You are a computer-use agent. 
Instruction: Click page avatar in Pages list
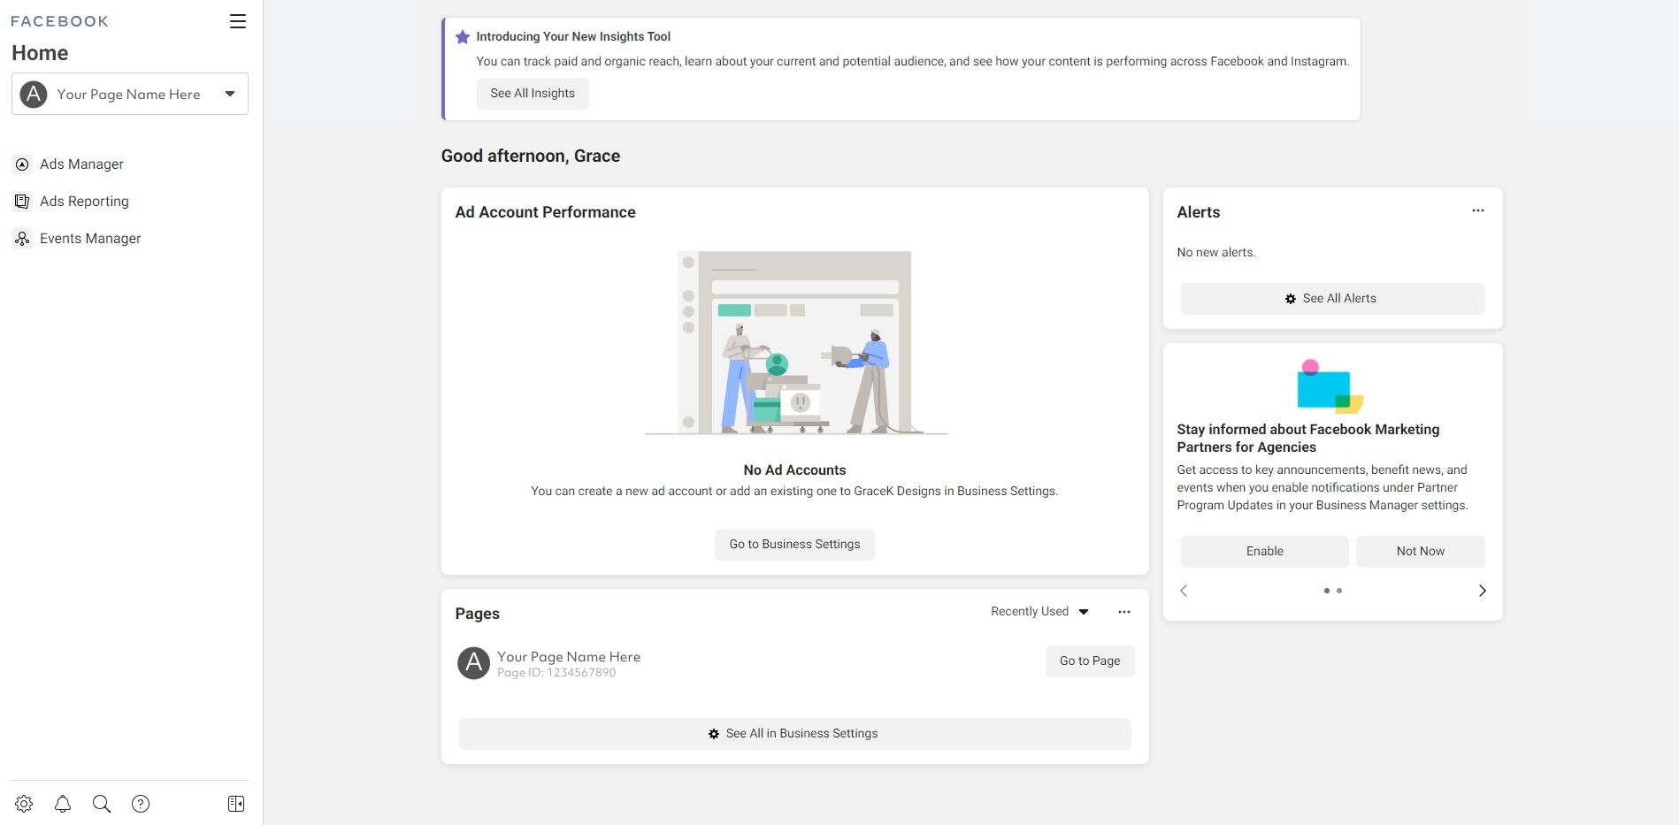click(x=473, y=662)
